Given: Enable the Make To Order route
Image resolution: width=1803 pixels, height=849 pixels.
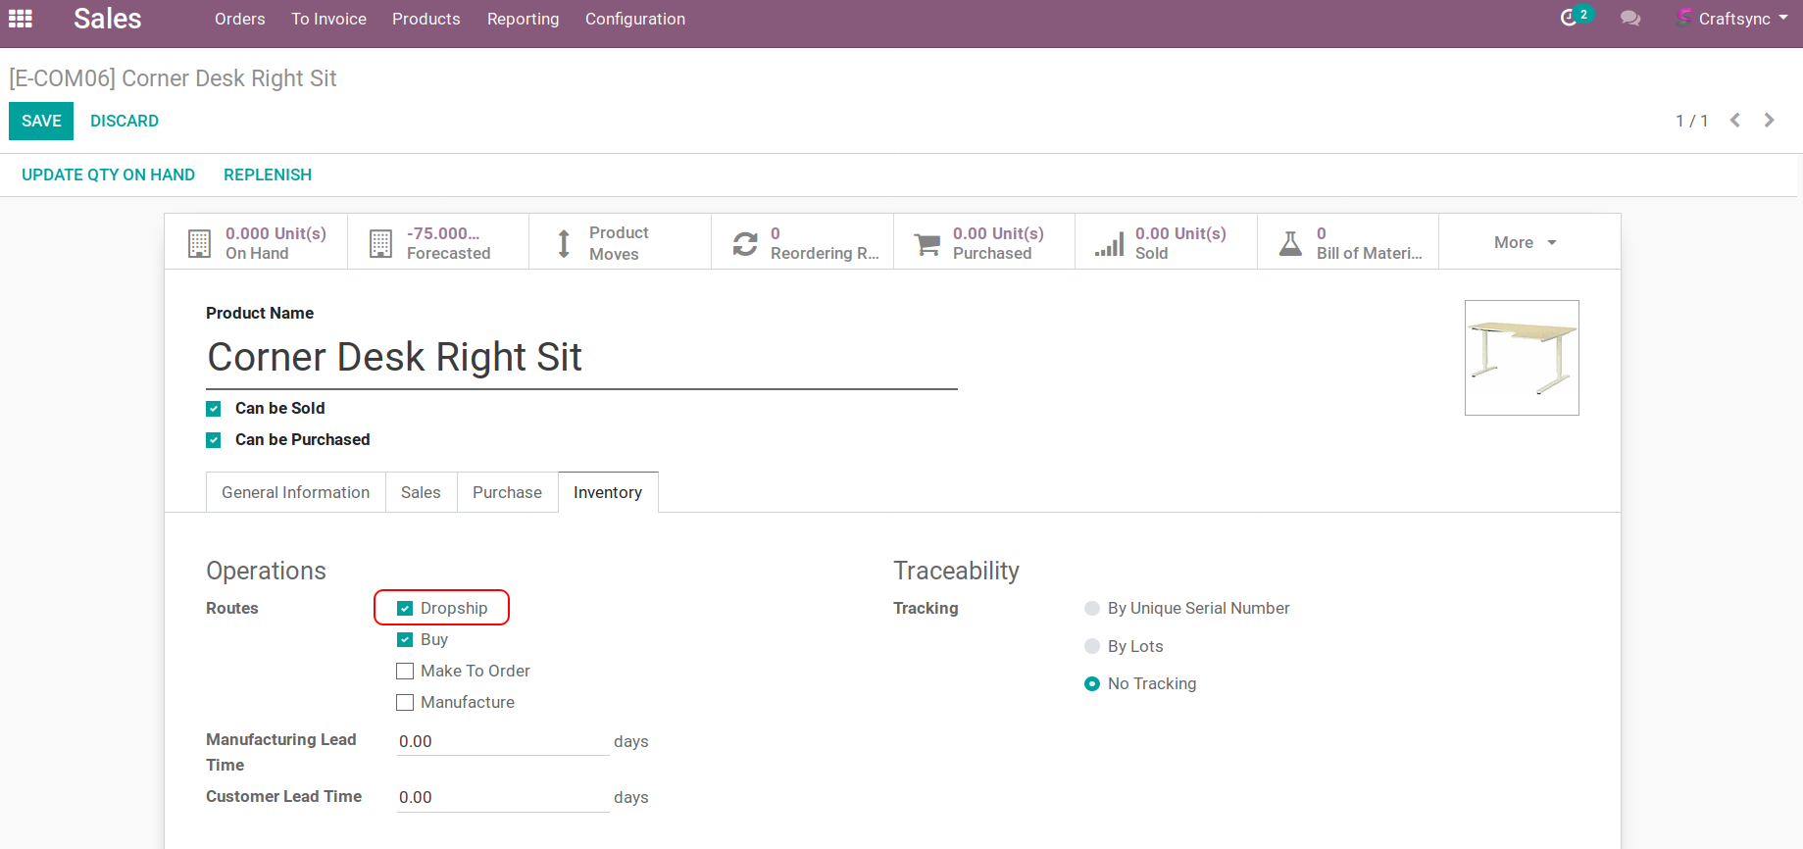Looking at the screenshot, I should tap(405, 672).
